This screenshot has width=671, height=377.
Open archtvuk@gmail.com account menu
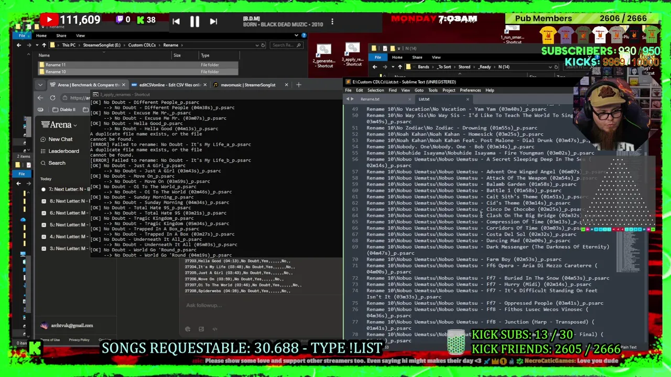67,326
